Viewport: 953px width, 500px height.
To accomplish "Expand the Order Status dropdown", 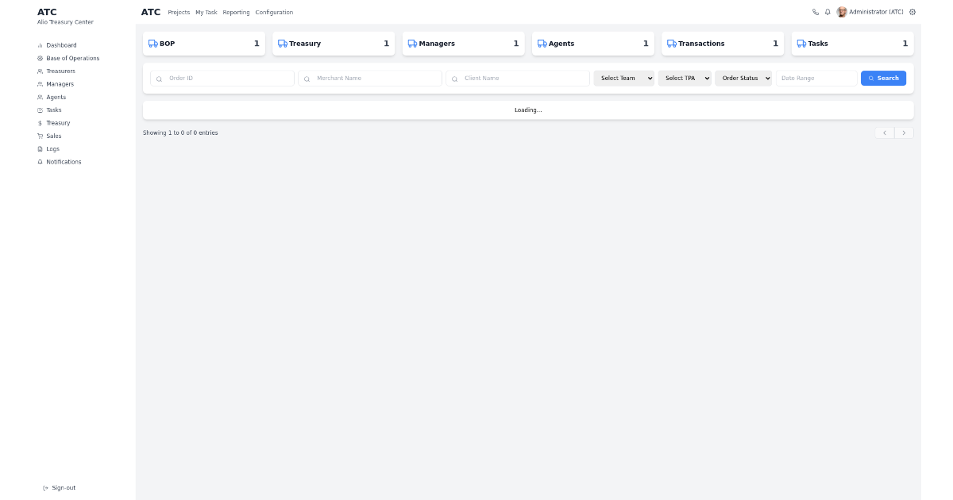I will pyautogui.click(x=743, y=78).
